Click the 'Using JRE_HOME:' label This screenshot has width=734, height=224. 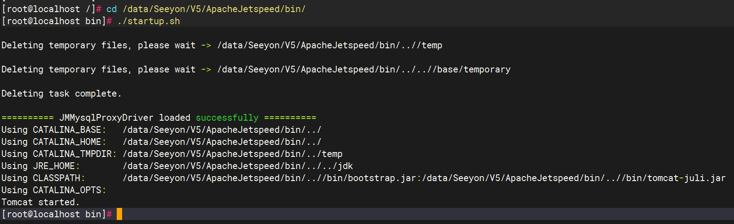point(40,166)
